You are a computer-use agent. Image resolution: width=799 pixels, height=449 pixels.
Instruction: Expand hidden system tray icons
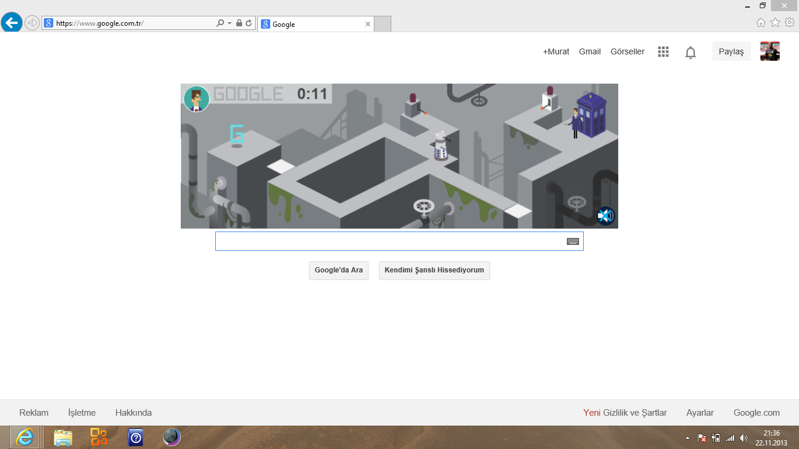pyautogui.click(x=687, y=438)
